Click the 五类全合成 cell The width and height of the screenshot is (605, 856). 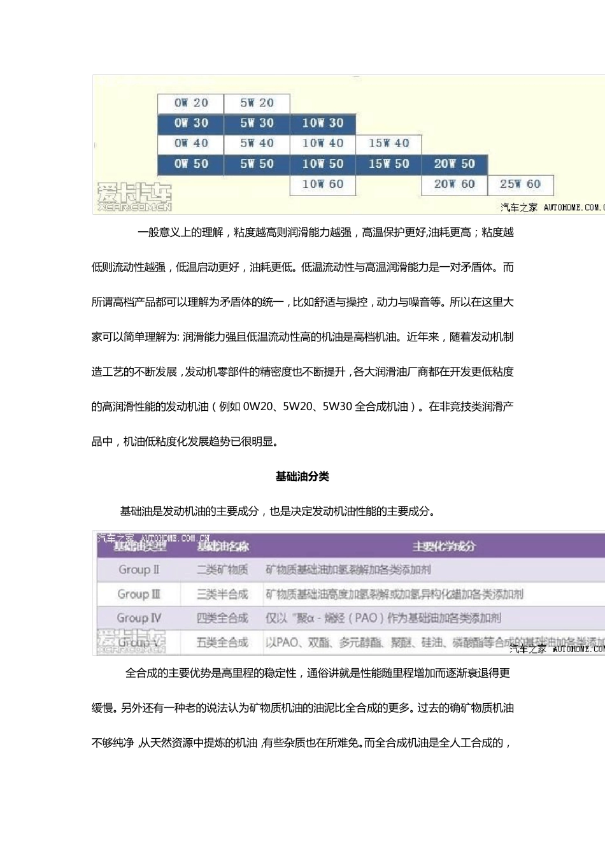222,642
